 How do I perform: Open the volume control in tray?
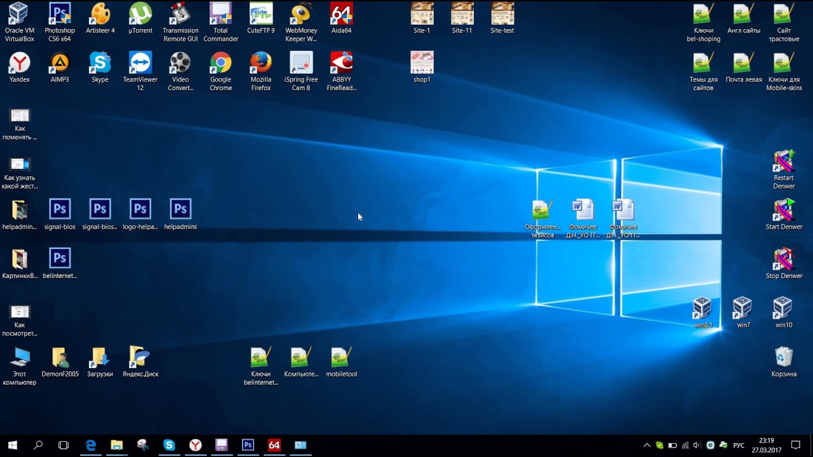coord(697,446)
